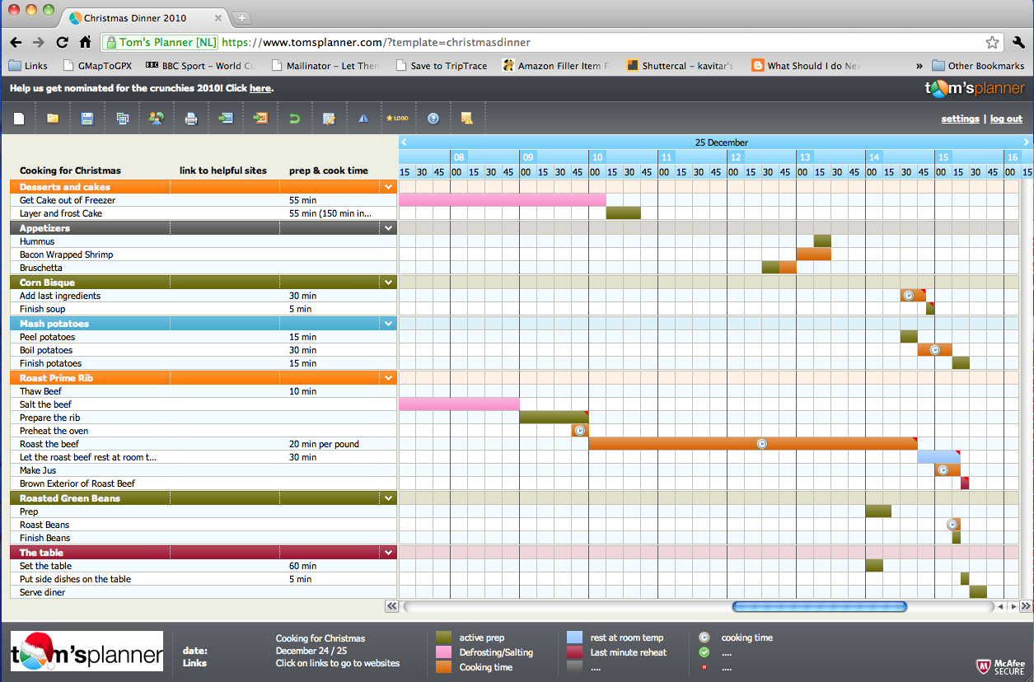This screenshot has height=682, width=1034.
Task: Click the Tom's Planner footer logo
Action: [87, 652]
